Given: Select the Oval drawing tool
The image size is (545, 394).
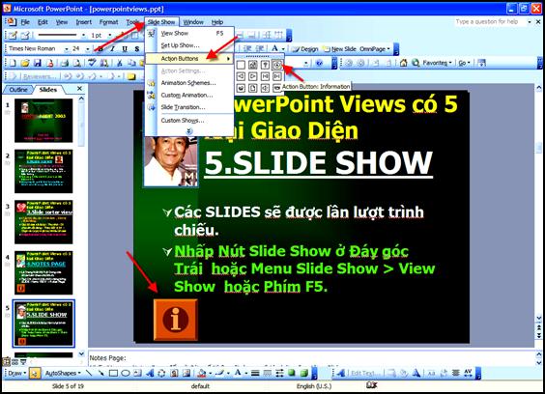Looking at the screenshot, I should [x=126, y=373].
